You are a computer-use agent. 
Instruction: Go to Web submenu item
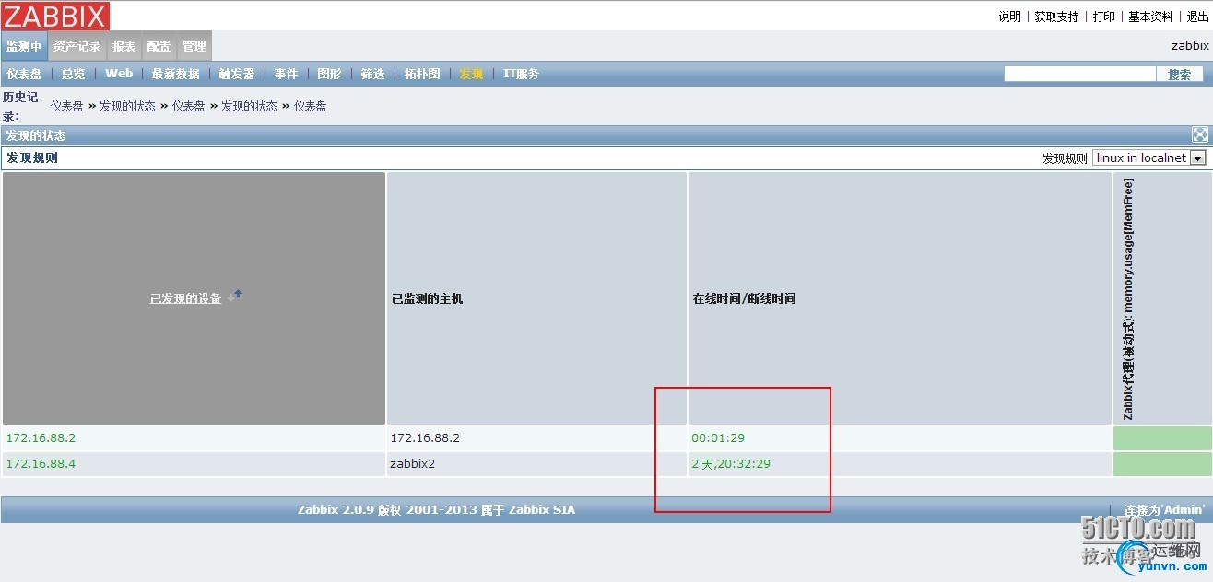(x=119, y=74)
